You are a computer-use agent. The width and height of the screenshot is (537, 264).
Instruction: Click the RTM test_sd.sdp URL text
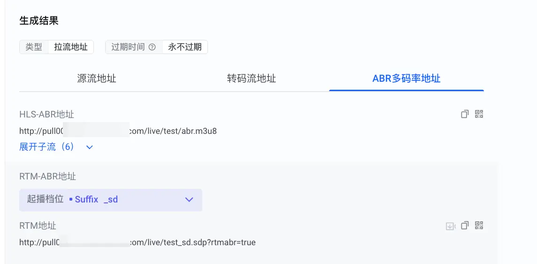(x=138, y=242)
